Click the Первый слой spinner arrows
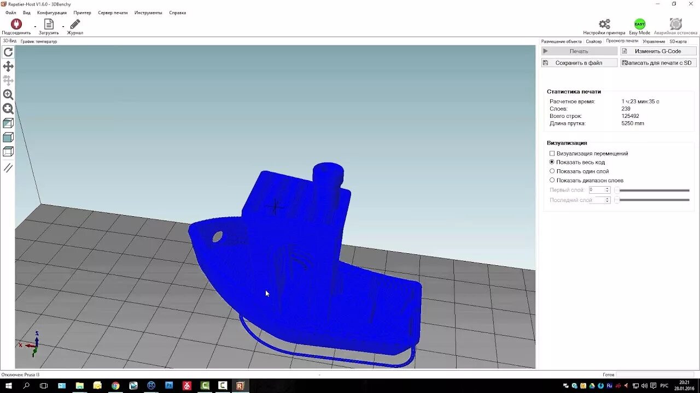 (x=607, y=190)
